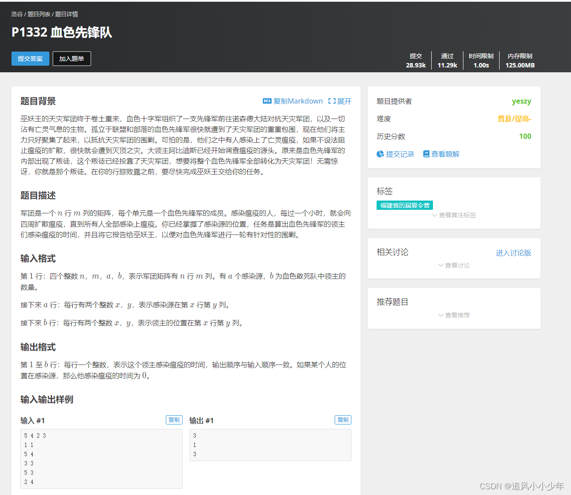
Task: Click the chevron icon beside 查看讨论
Action: click(x=441, y=265)
